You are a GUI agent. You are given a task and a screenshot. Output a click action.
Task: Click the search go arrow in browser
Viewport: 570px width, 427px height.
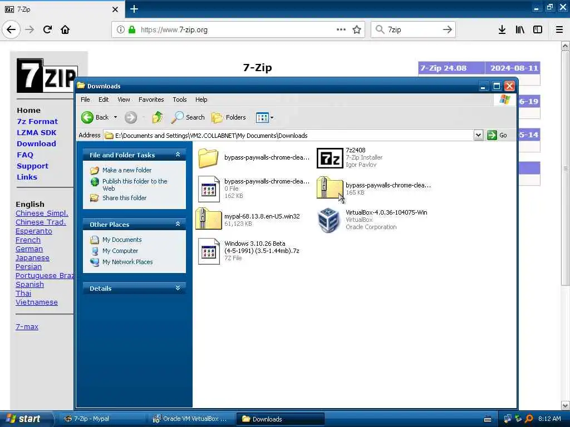[447, 29]
